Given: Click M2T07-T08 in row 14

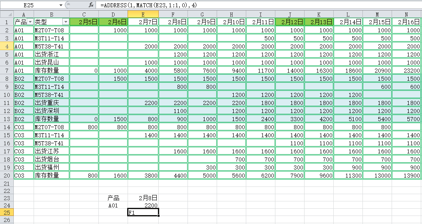Looking at the screenshot, I should (52, 127).
